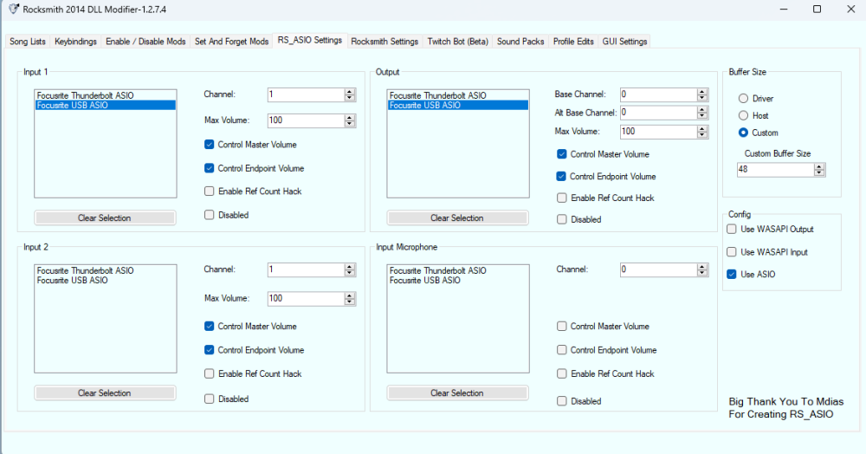
Task: Disable Output Control Master Volume checkbox
Action: (x=563, y=154)
